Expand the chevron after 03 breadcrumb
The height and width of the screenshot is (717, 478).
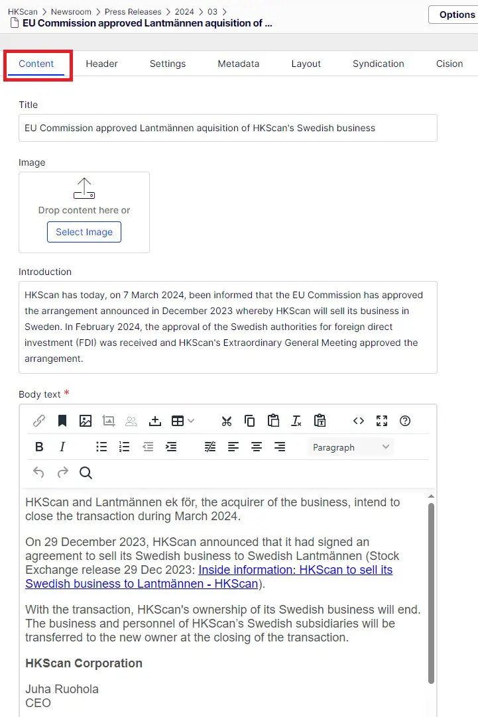coord(224,12)
